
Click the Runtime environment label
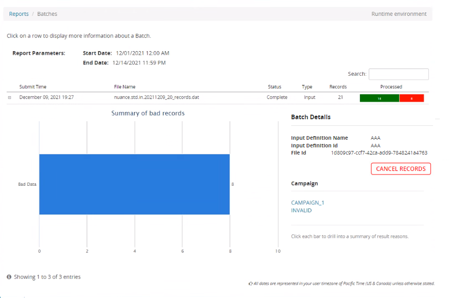point(399,14)
